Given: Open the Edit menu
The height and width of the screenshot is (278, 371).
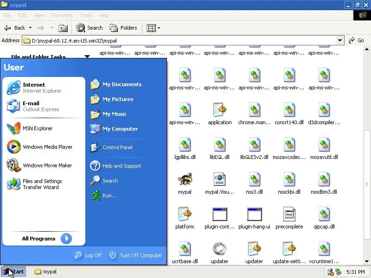Looking at the screenshot, I should tap(22, 15).
